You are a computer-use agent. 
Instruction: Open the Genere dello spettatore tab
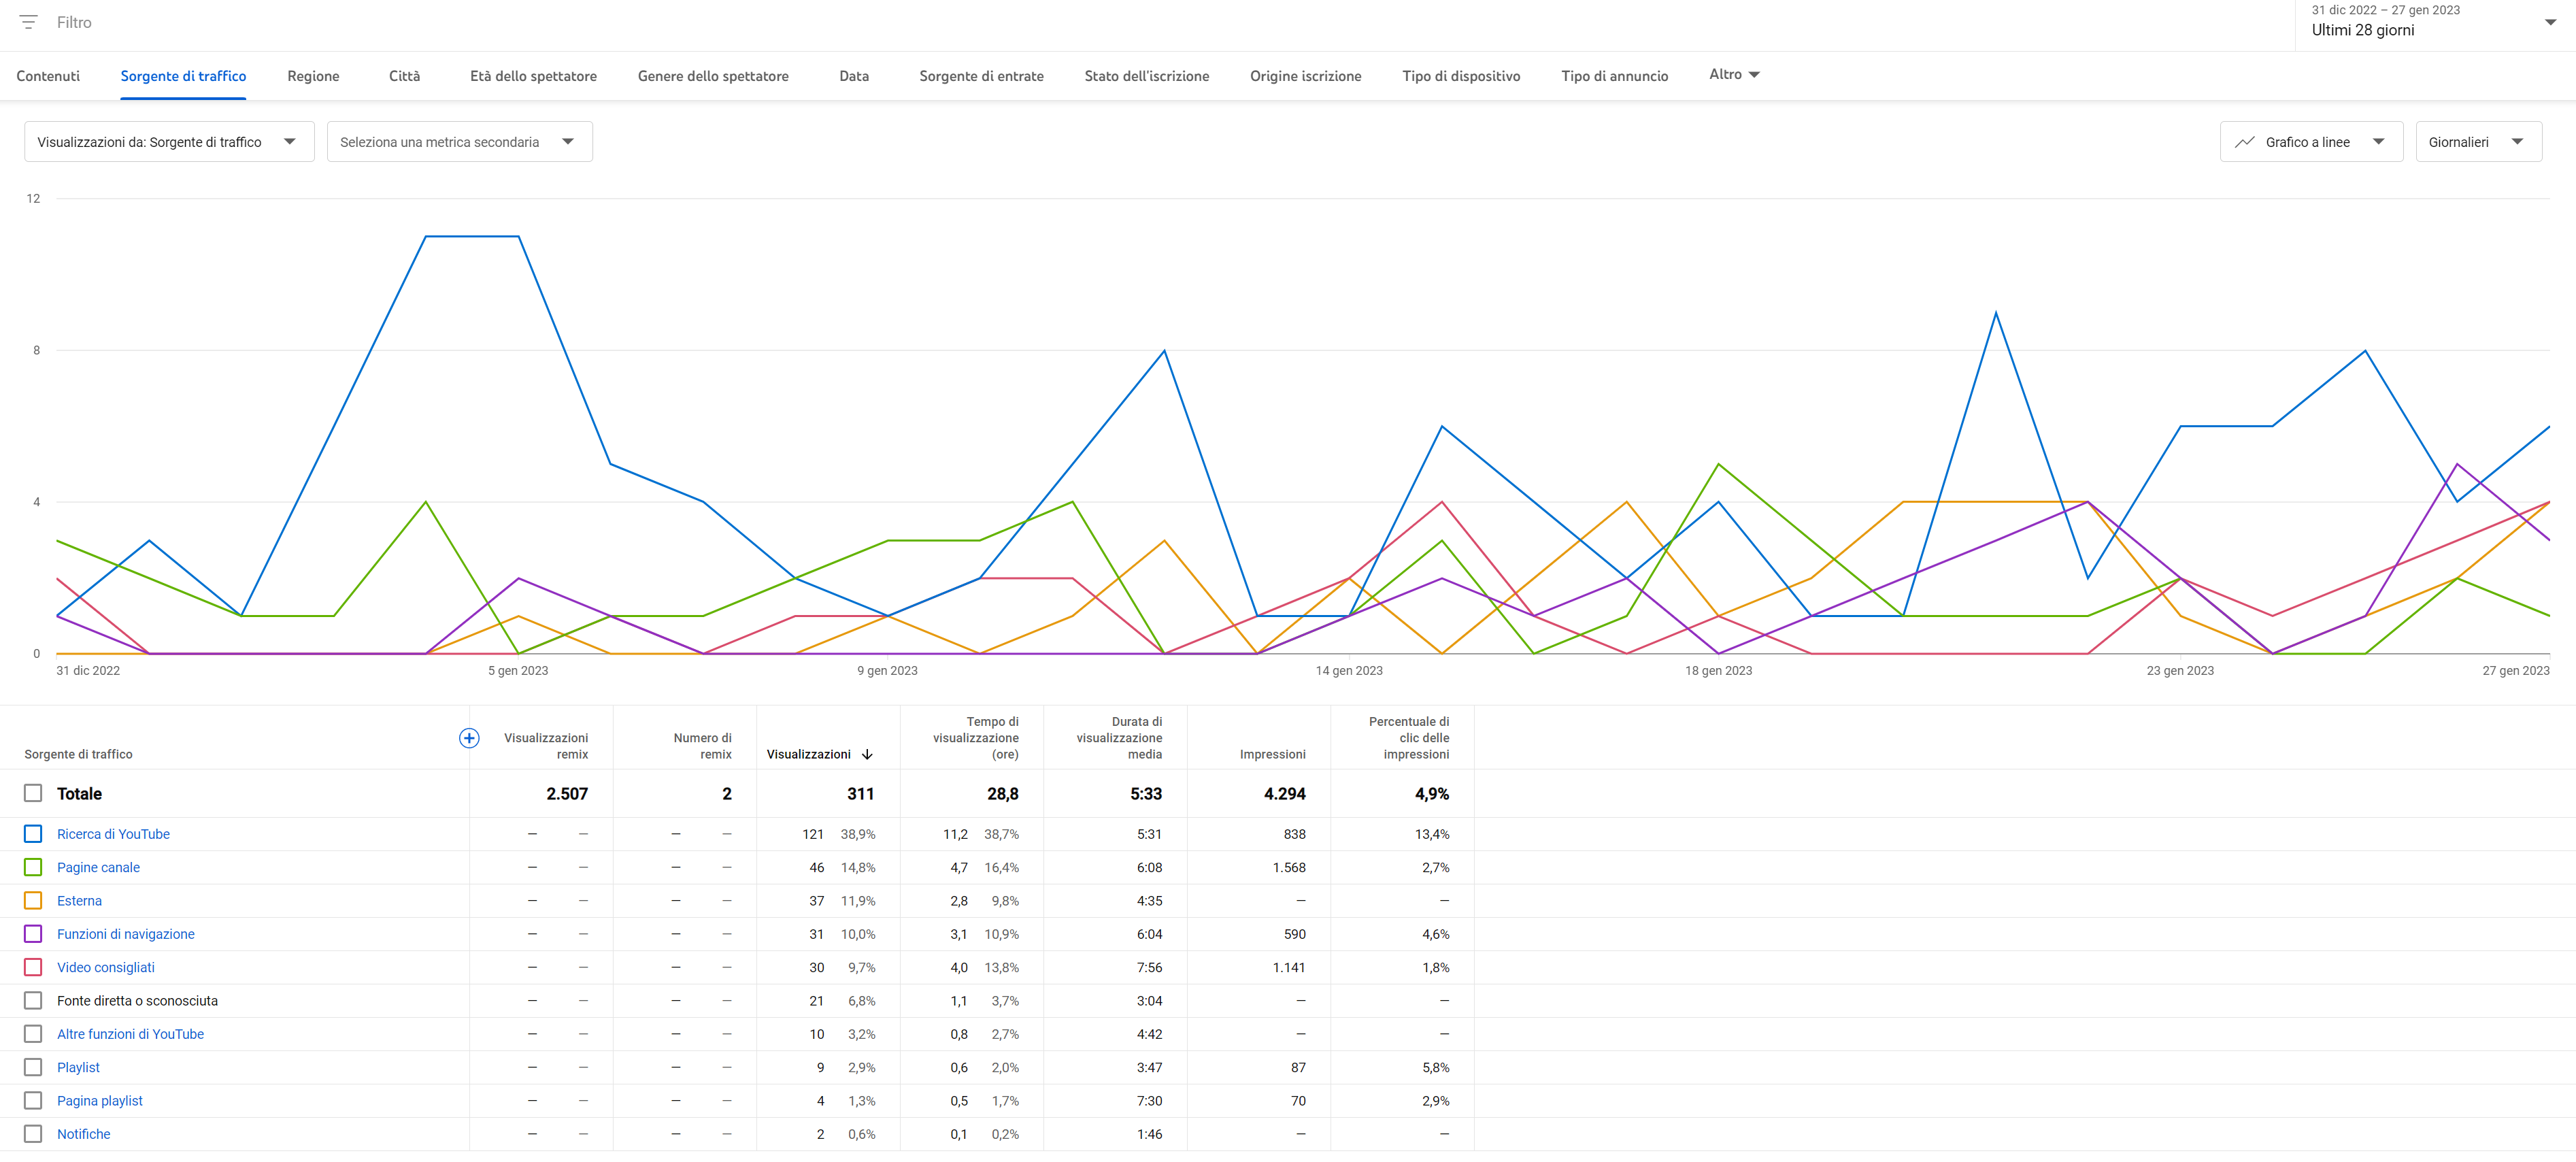pyautogui.click(x=713, y=76)
